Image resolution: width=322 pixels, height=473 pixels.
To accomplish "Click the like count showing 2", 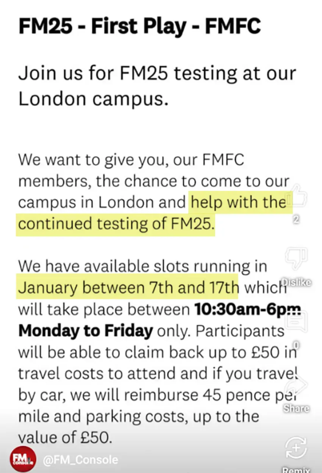I will [296, 220].
